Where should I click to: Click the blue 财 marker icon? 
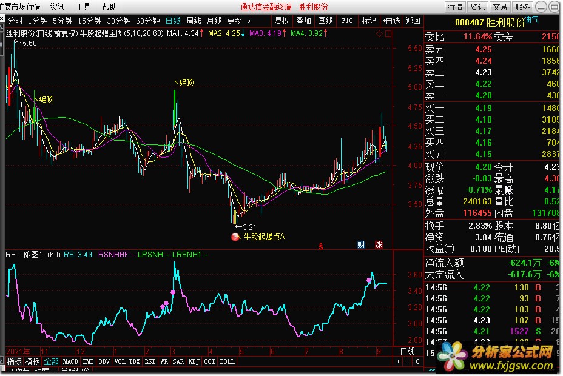[x=361, y=244]
